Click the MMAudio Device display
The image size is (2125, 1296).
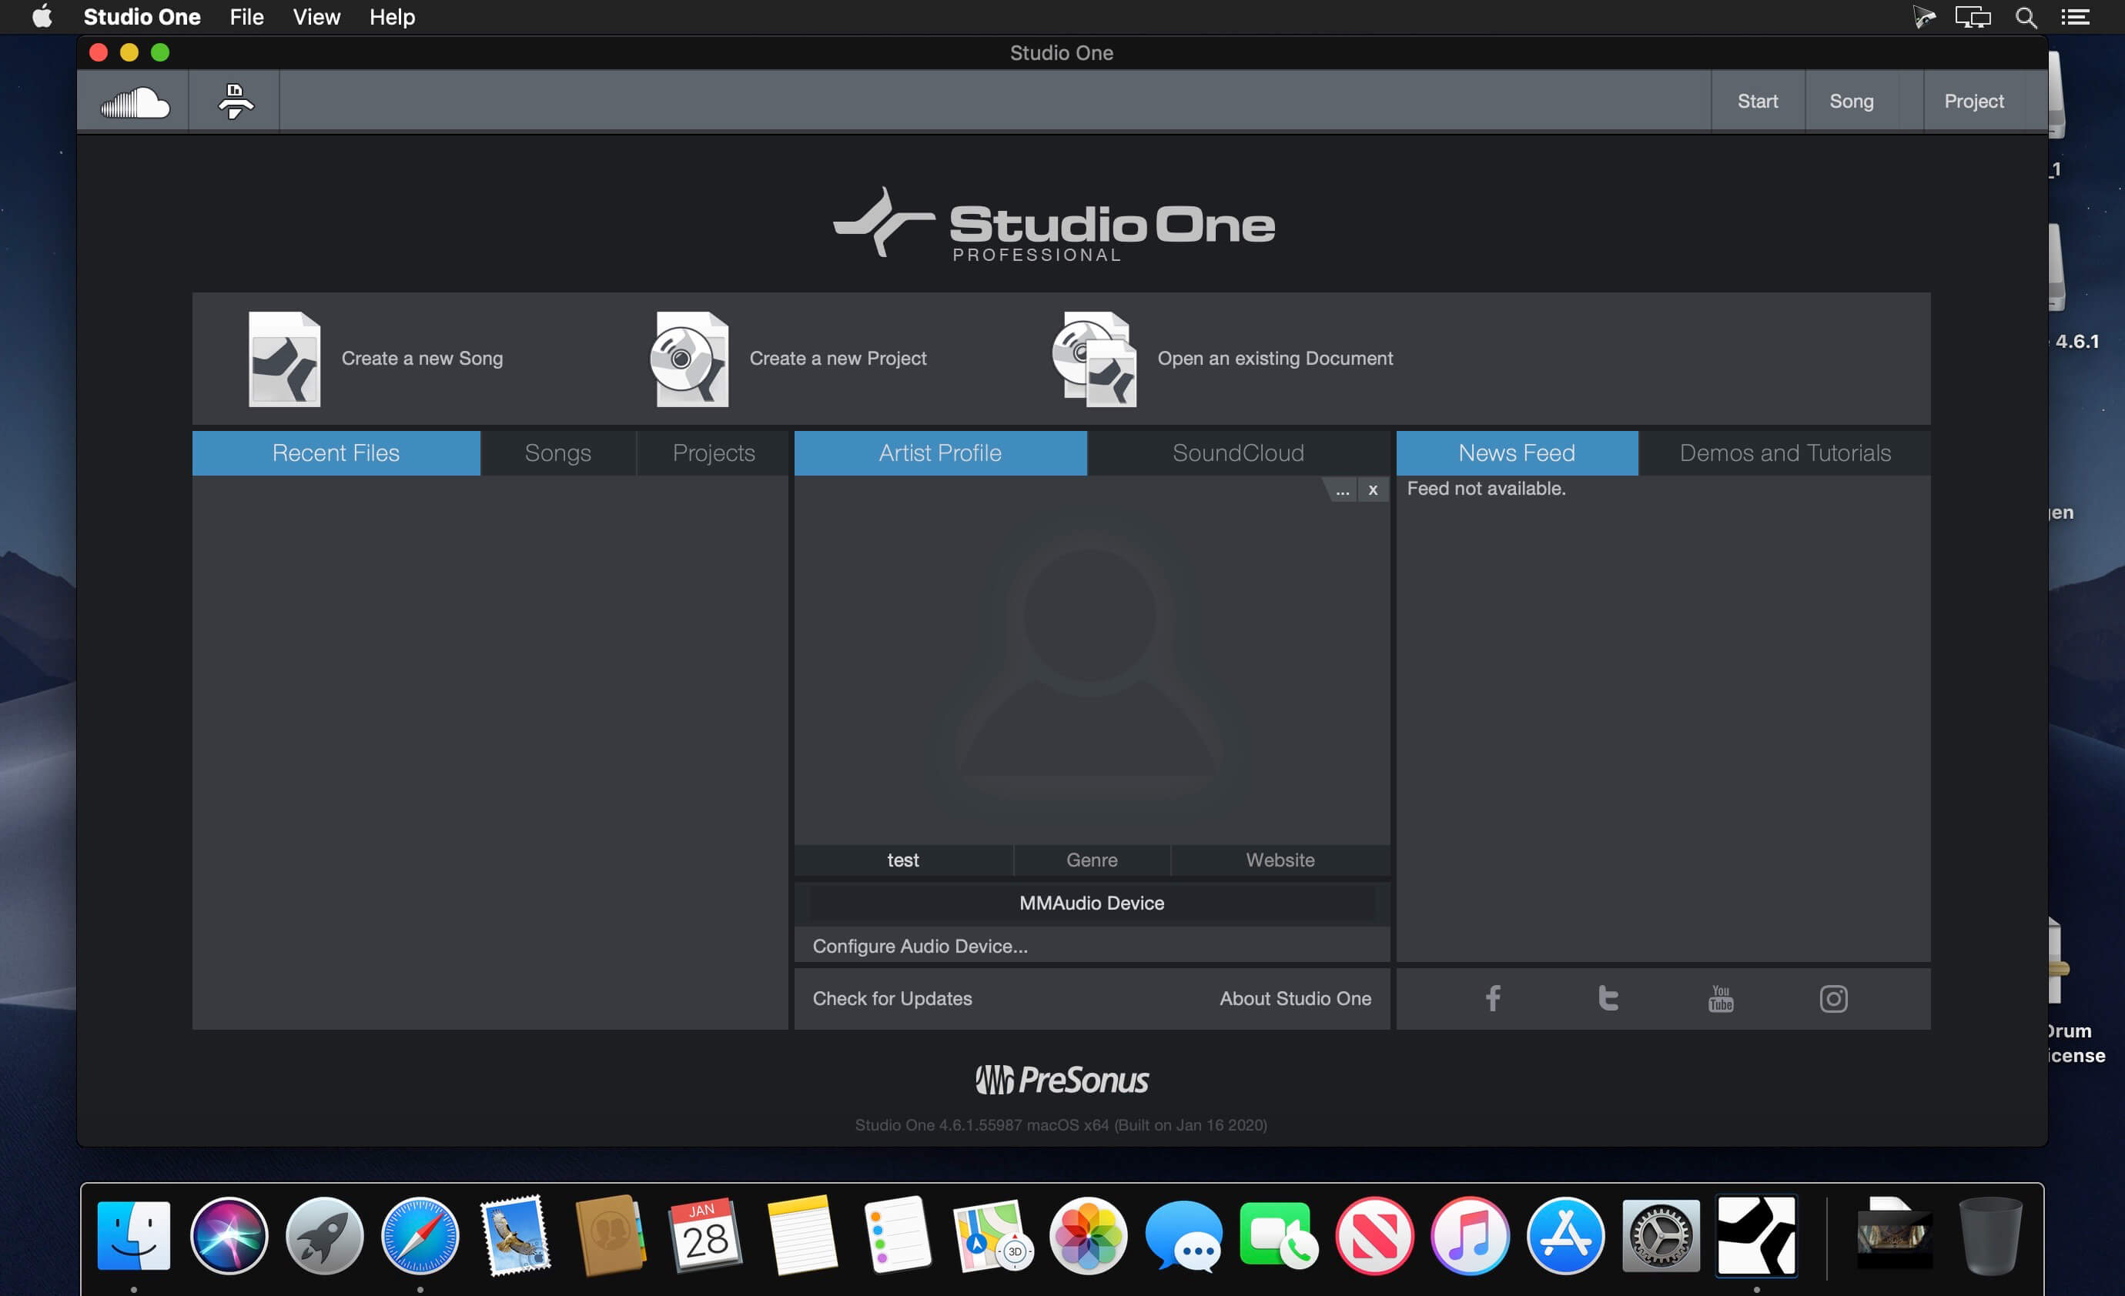click(1092, 904)
